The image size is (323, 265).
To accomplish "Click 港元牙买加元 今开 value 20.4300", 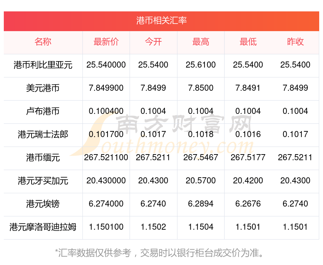I will pos(153,181).
